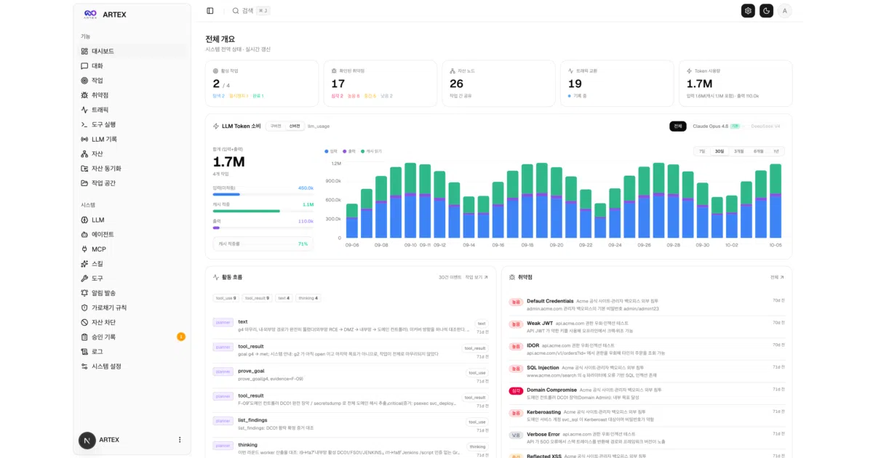The image size is (873, 458).
Task: Open the 자산 차단 ban icon
Action: coord(84,322)
